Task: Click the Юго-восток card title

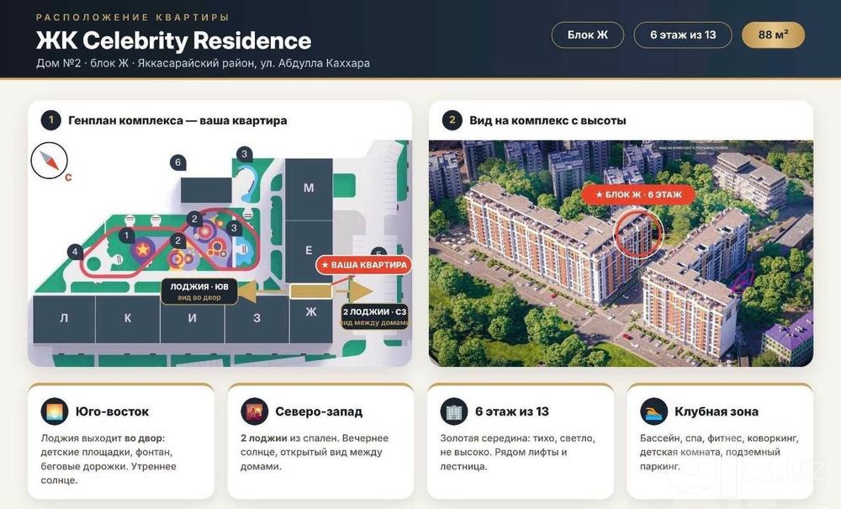Action: click(x=112, y=412)
